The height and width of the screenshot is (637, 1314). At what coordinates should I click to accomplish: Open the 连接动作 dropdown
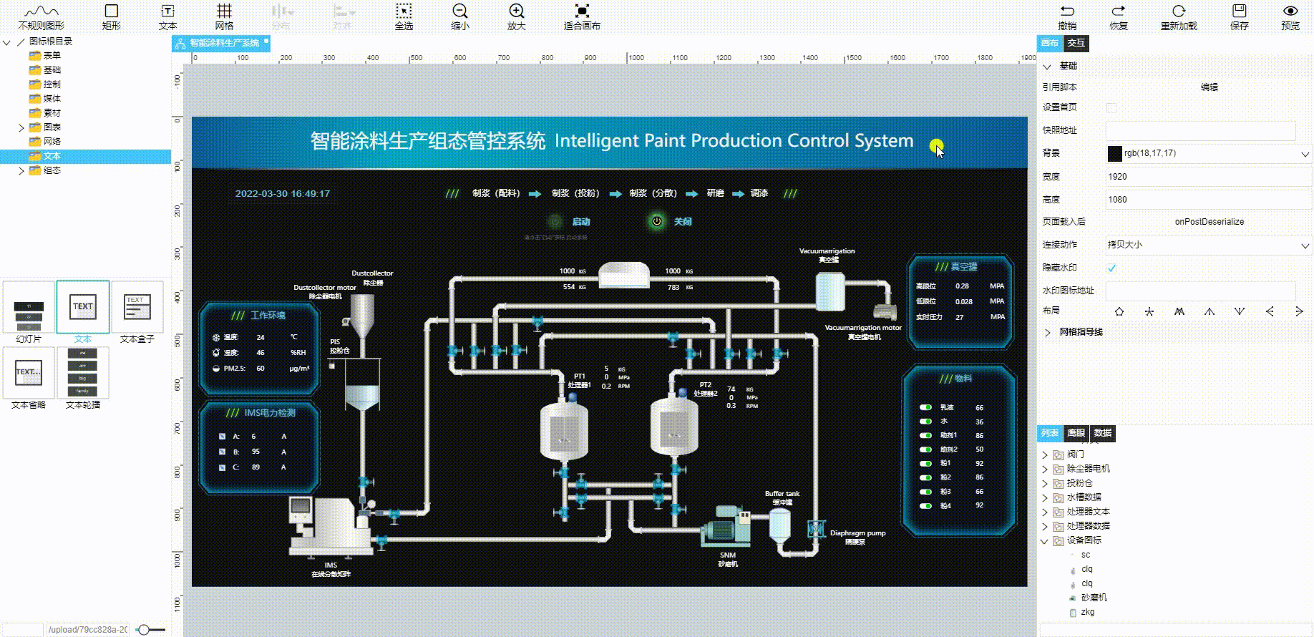1209,245
